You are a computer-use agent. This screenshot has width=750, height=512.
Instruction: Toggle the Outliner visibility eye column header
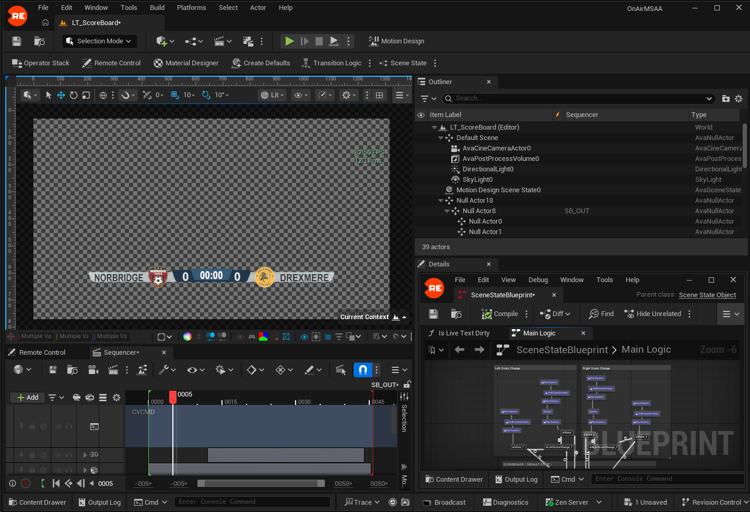pos(421,115)
